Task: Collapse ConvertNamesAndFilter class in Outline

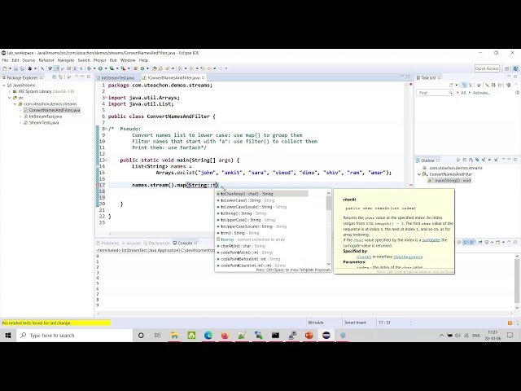Action: pos(419,174)
